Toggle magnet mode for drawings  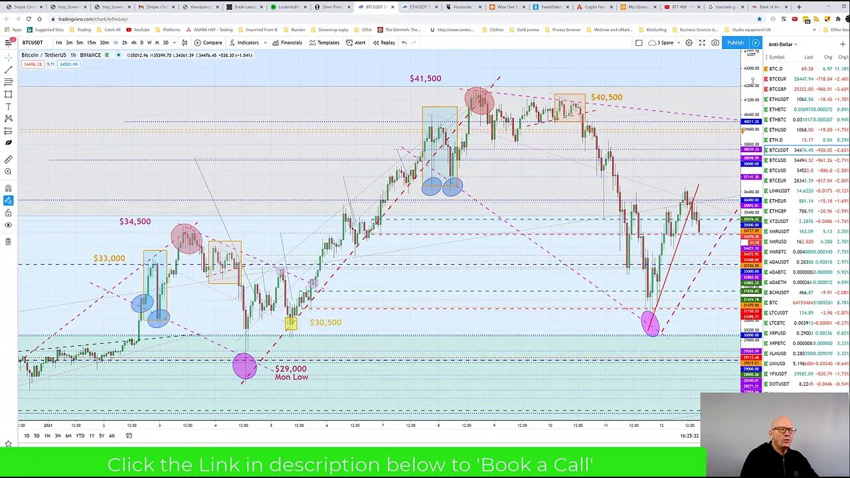click(8, 188)
